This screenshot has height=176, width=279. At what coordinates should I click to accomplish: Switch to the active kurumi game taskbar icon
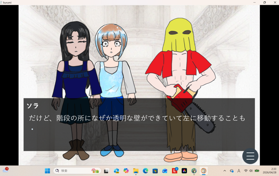[204, 171]
